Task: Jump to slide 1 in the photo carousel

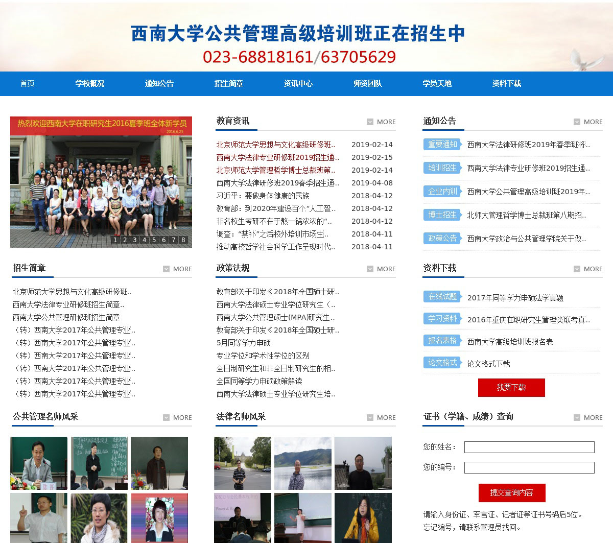Action: click(115, 240)
